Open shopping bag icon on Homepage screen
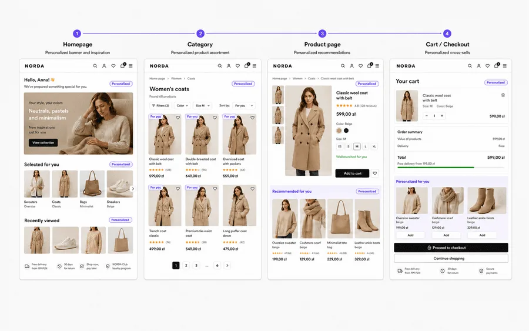The image size is (529, 331). (x=123, y=65)
